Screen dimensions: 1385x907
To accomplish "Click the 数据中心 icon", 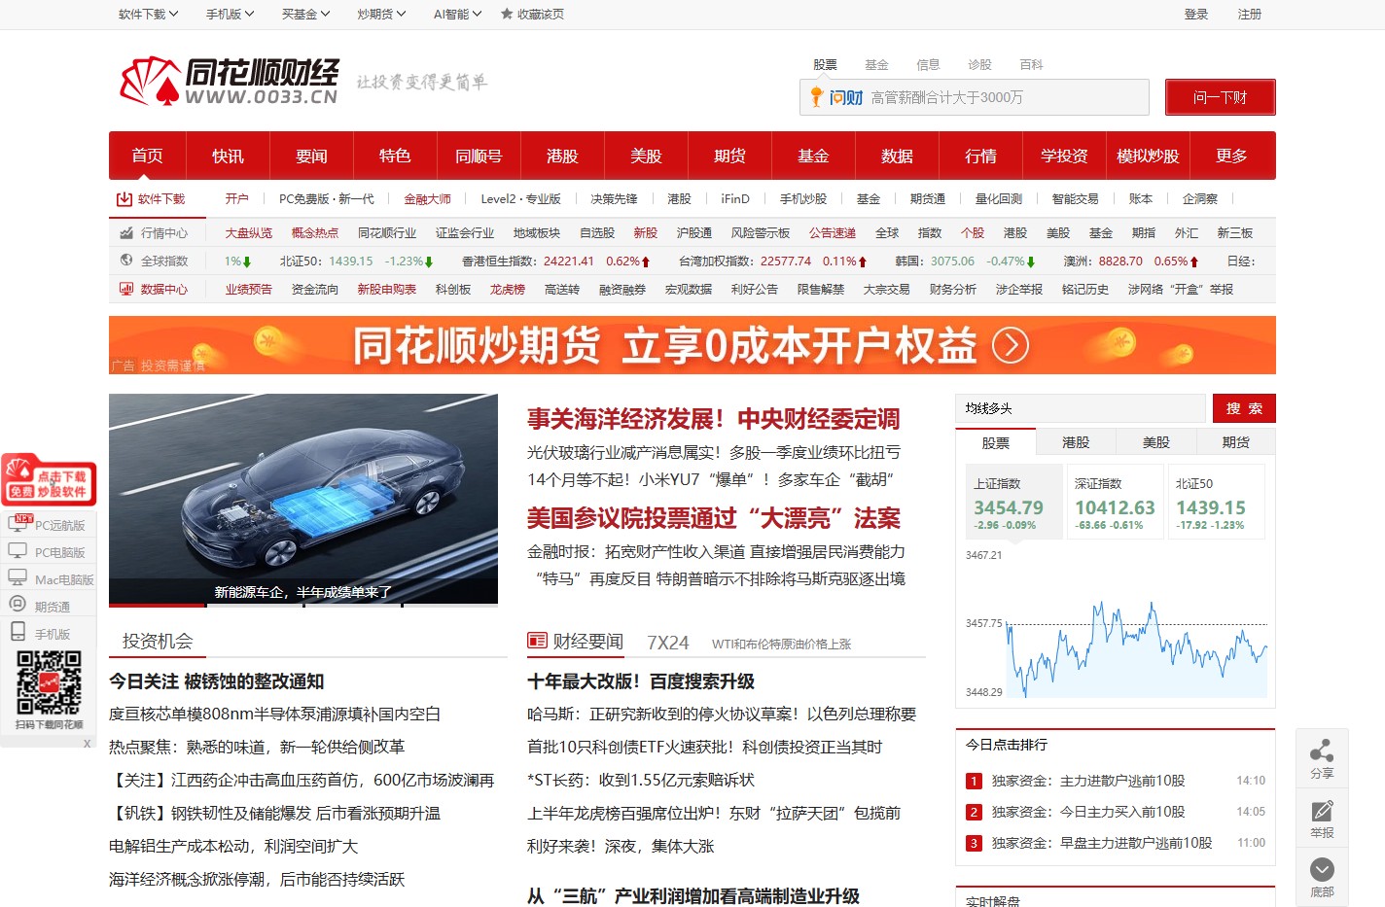I will tap(126, 289).
